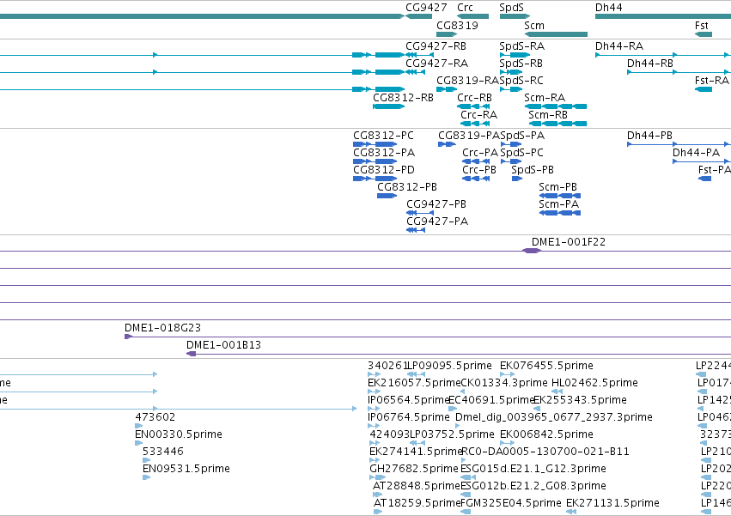Click EST label CK01334.3prime
This screenshot has height=516, width=731.
[x=504, y=383]
